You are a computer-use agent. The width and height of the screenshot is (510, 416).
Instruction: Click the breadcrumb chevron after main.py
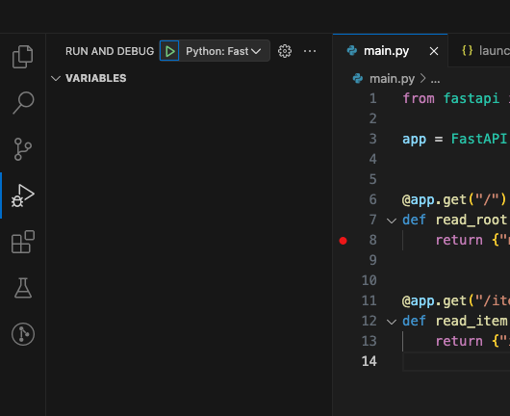[422, 78]
